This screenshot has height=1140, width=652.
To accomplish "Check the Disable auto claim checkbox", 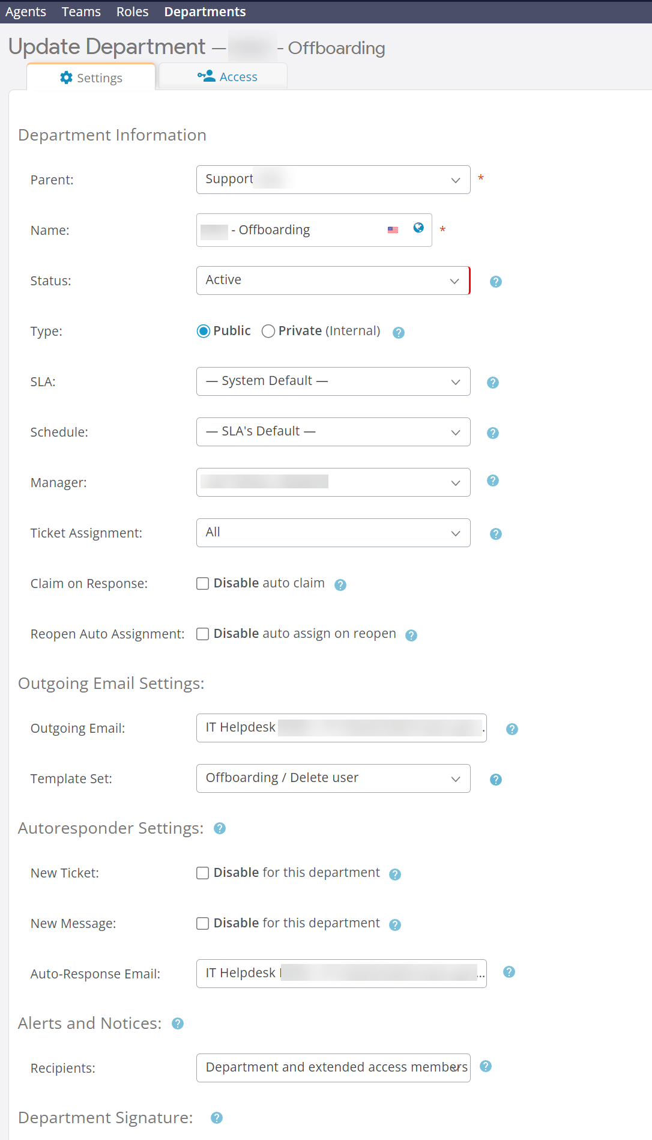I will pos(203,583).
